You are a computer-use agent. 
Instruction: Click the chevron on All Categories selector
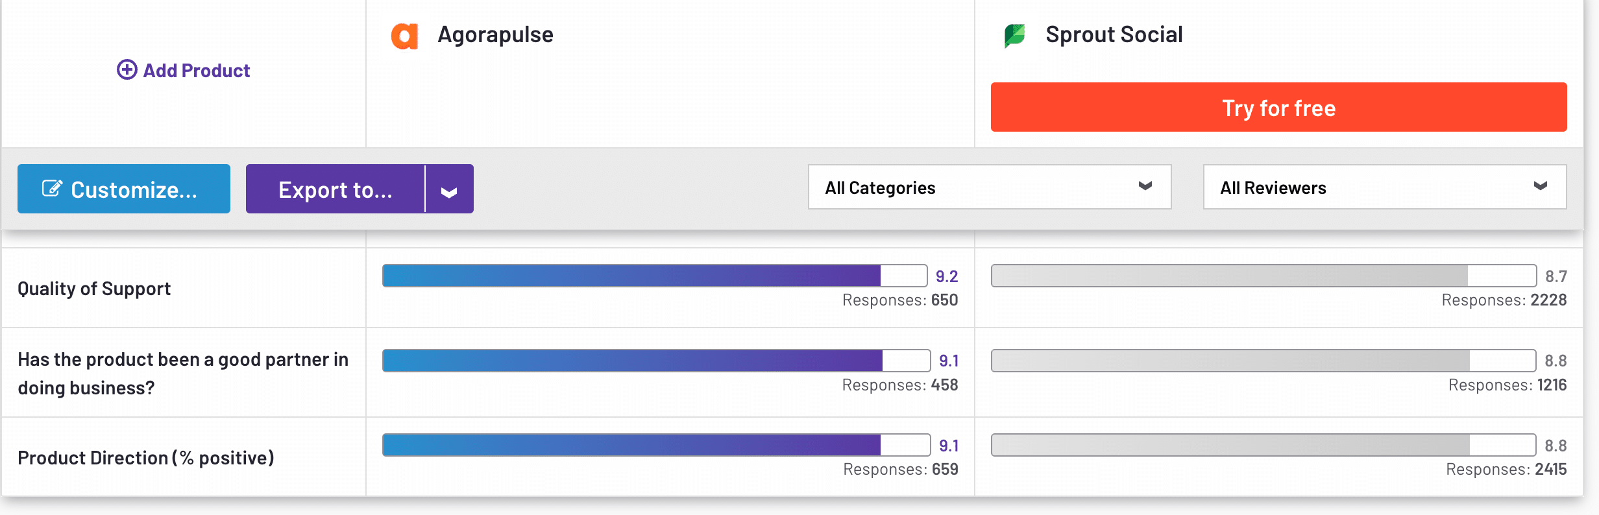point(1145,187)
